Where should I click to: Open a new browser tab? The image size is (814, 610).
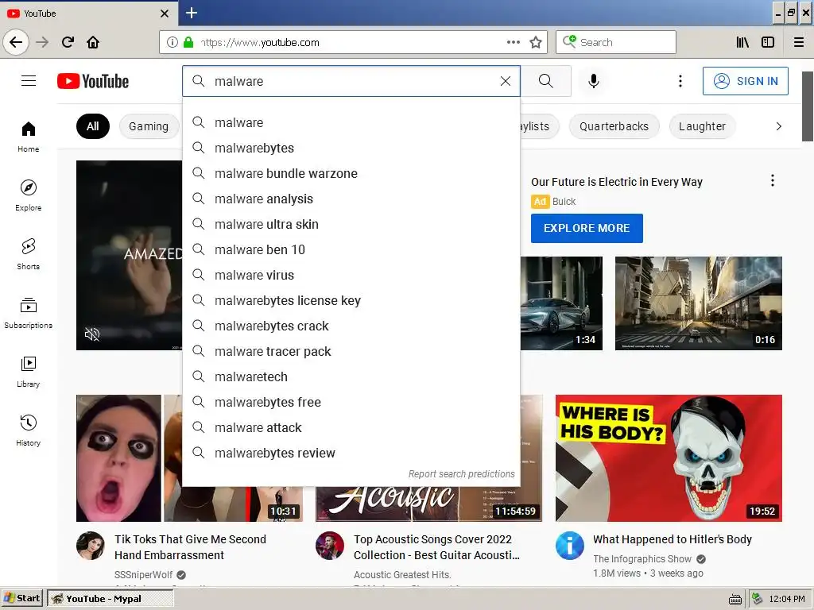pyautogui.click(x=192, y=13)
